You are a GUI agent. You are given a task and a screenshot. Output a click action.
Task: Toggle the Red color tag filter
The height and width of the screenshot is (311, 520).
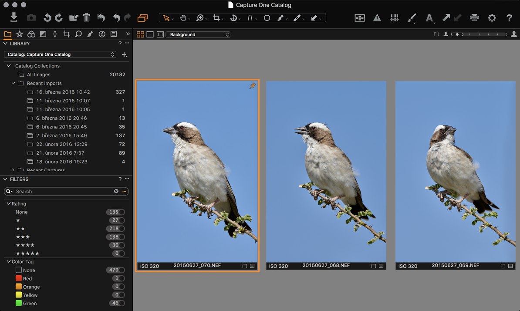click(x=122, y=278)
